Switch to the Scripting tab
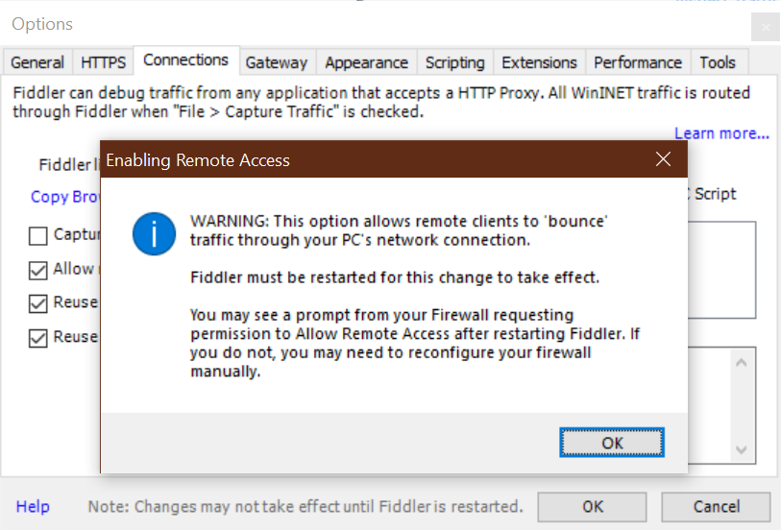781x530 pixels. [454, 62]
